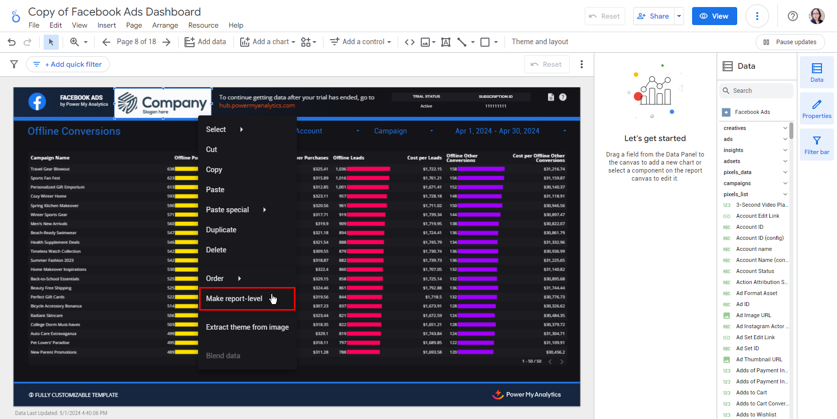This screenshot has width=837, height=419.
Task: Open the Properties panel tab
Action: coord(816,109)
